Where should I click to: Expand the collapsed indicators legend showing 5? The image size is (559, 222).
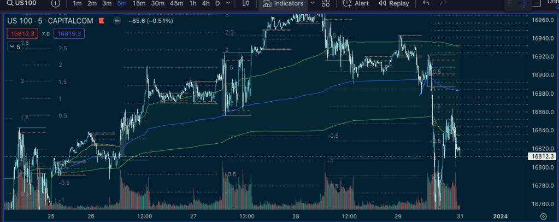tap(15, 47)
